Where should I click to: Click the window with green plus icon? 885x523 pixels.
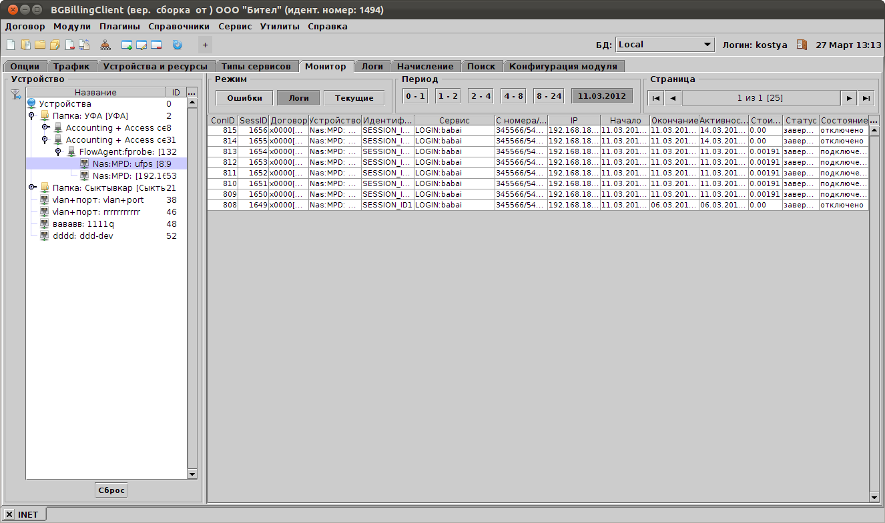[x=127, y=45]
